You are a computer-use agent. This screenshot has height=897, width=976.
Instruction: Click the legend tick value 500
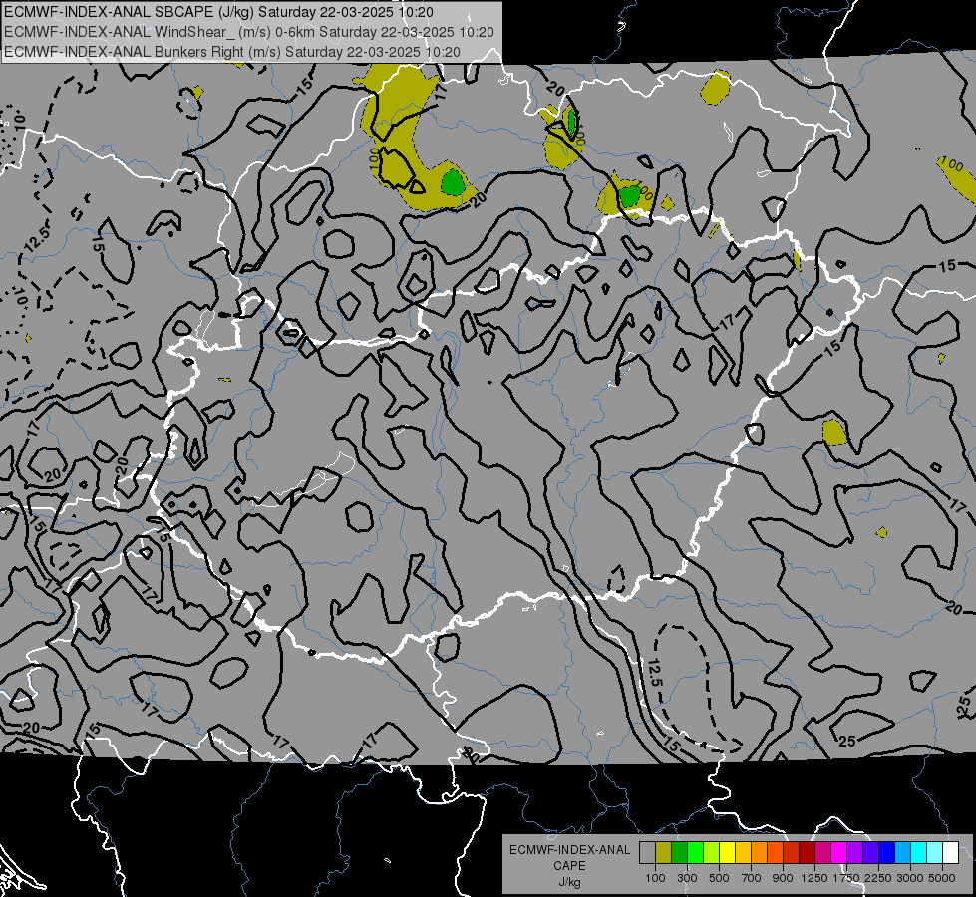pos(719,878)
